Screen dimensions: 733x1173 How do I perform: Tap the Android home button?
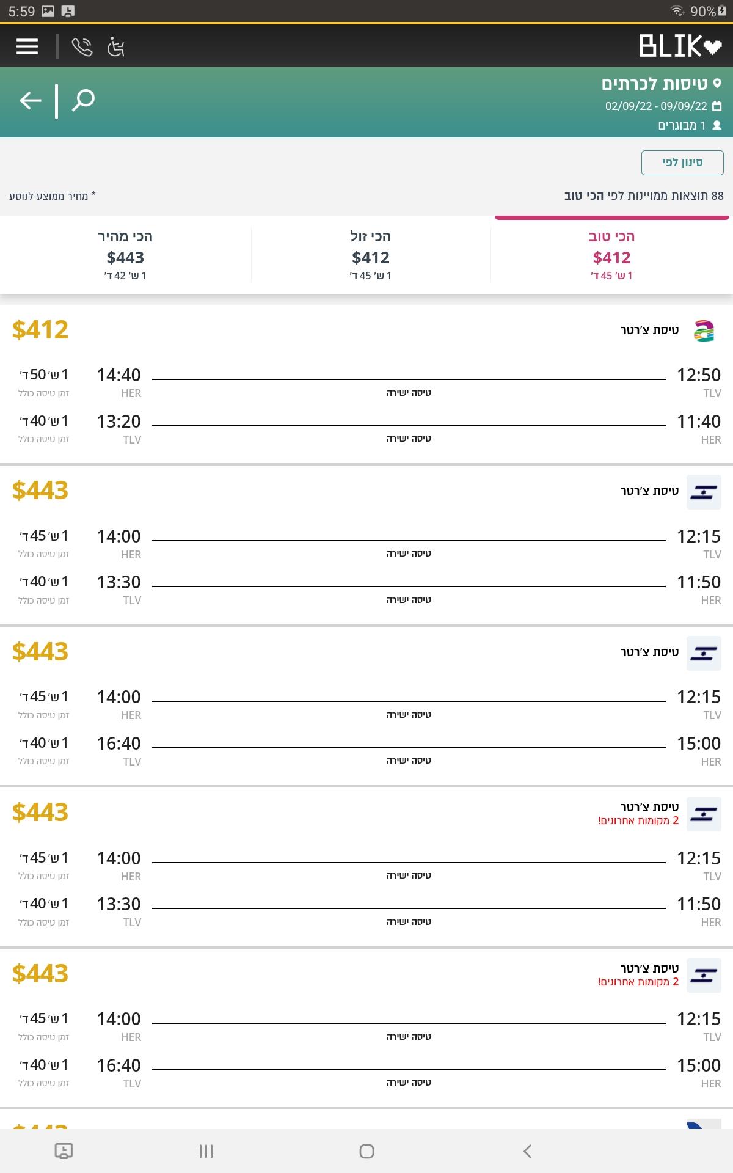click(x=366, y=1151)
